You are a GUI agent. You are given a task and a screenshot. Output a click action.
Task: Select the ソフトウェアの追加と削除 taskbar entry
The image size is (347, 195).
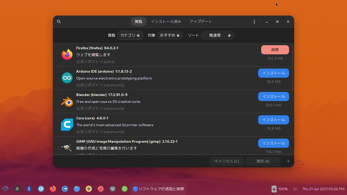coord(158,189)
